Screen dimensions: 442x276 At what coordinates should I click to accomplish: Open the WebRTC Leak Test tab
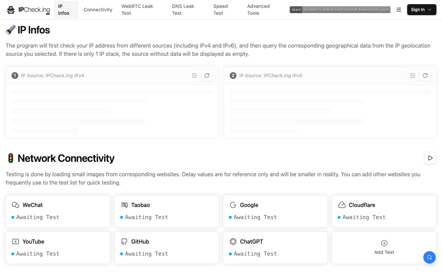tap(142, 10)
